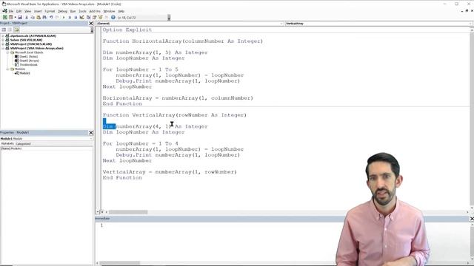Switch to Procedure View button
The height and width of the screenshot is (266, 474).
(x=98, y=212)
